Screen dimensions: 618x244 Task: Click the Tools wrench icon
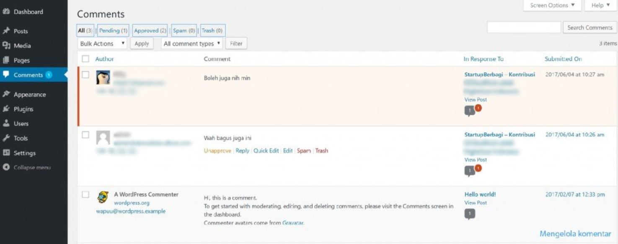[x=6, y=138]
